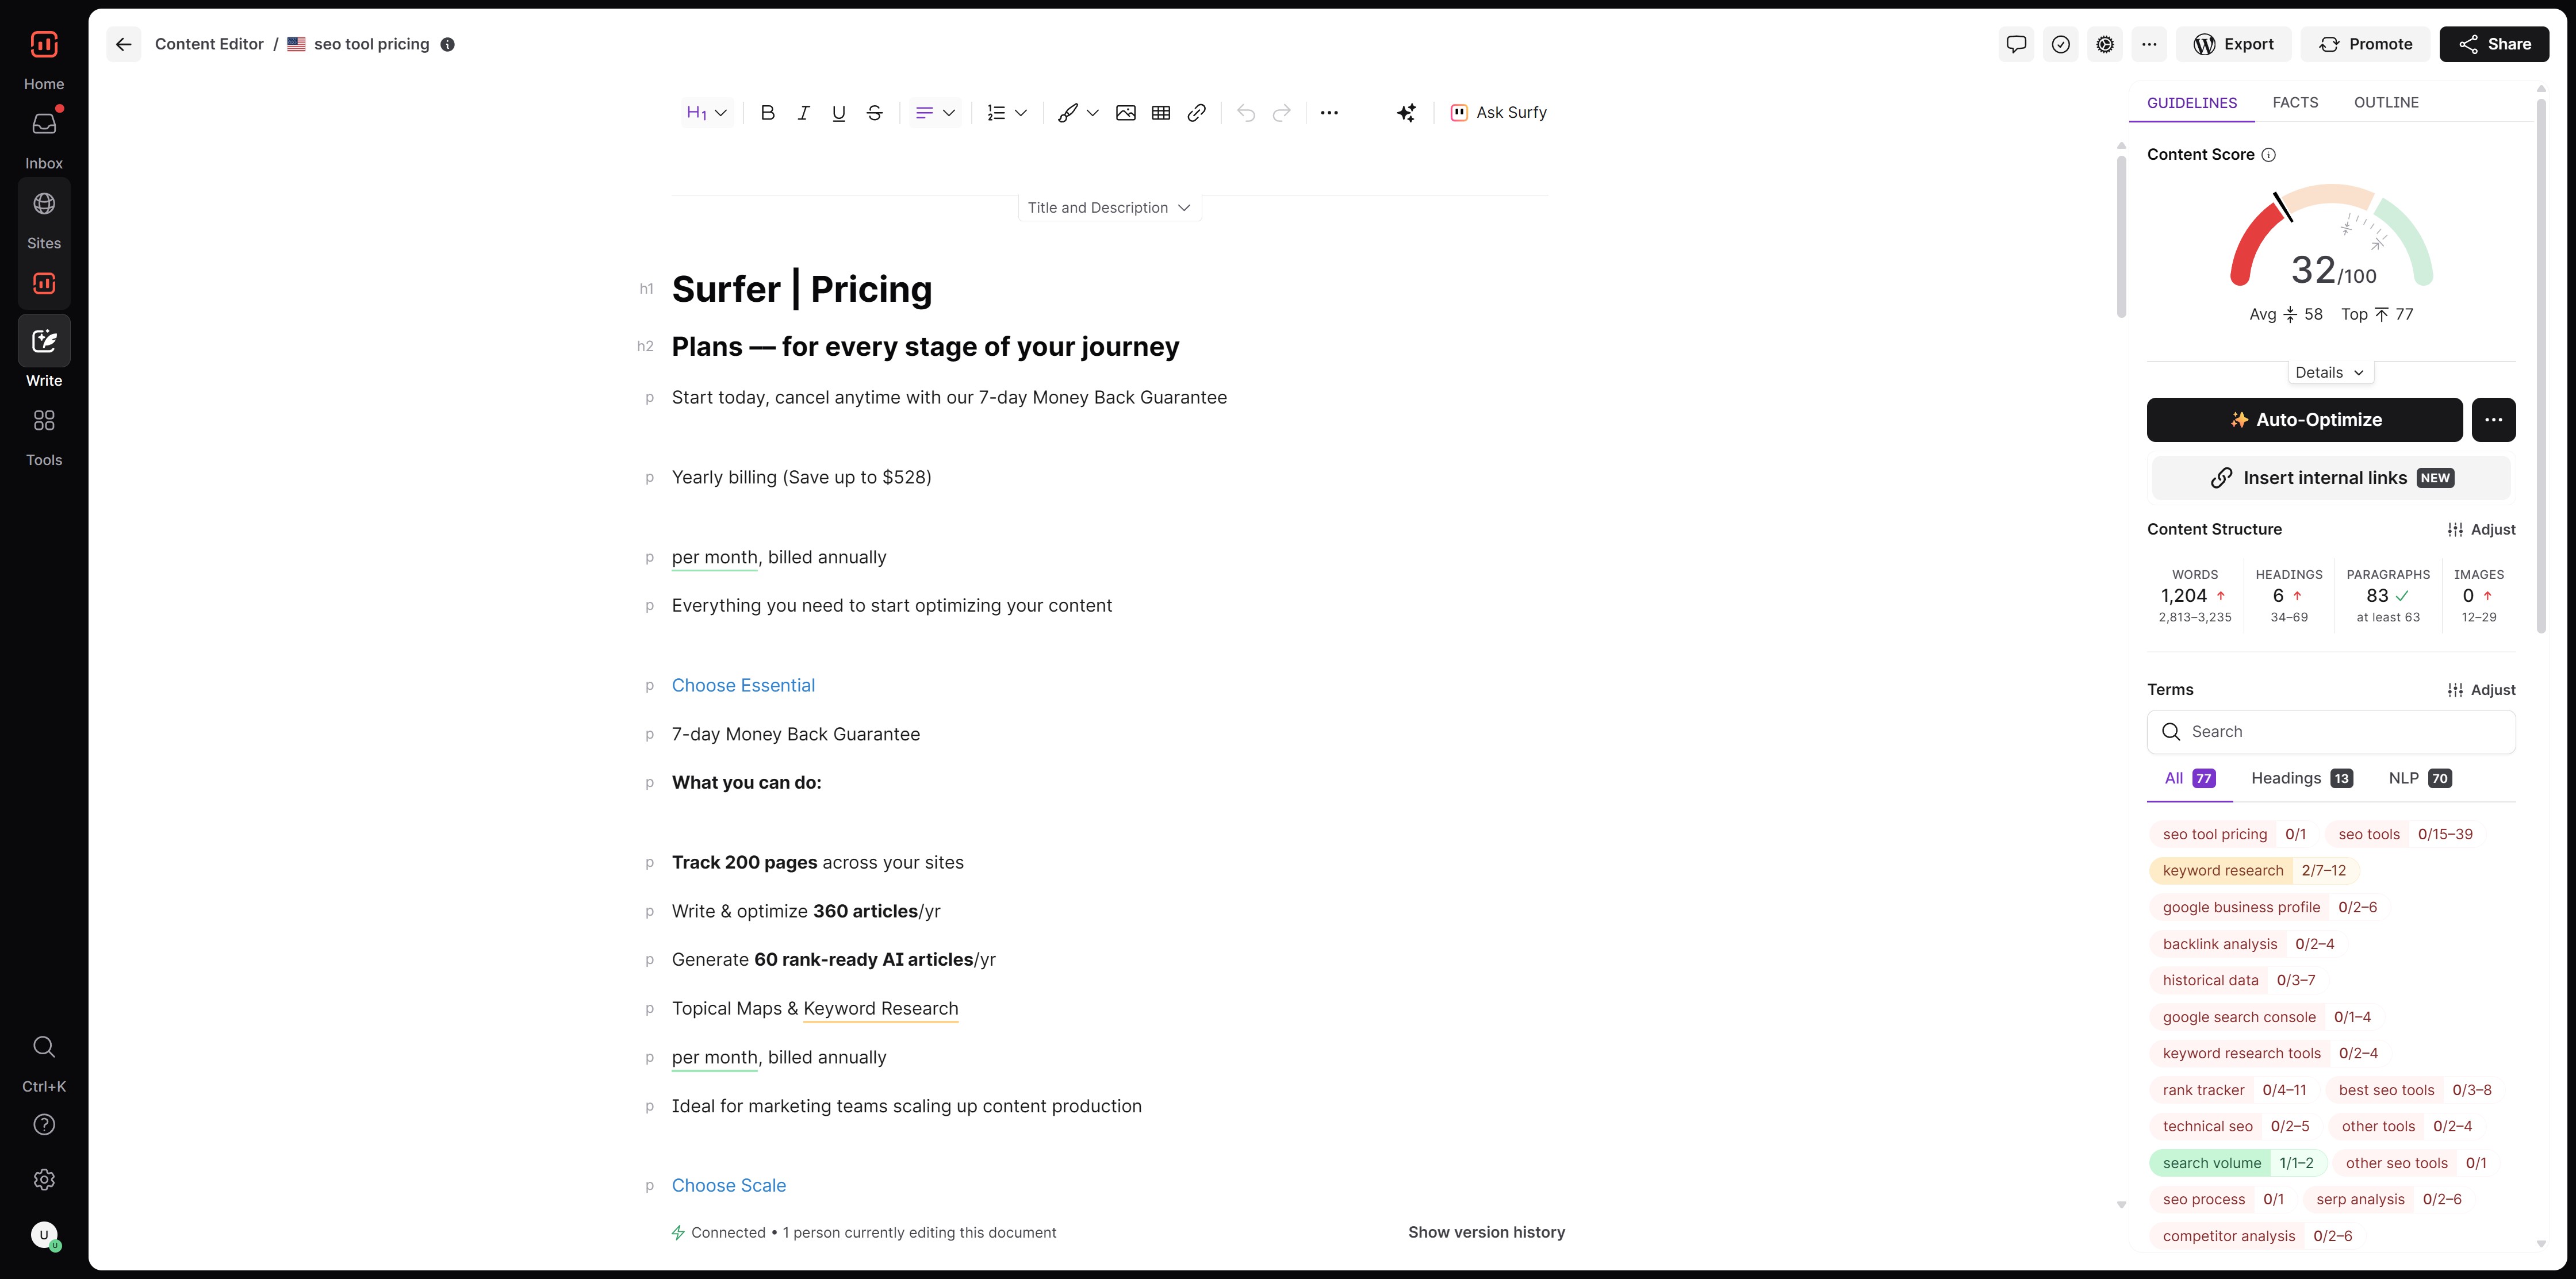
Task: Switch to the OUTLINE tab
Action: pos(2386,103)
